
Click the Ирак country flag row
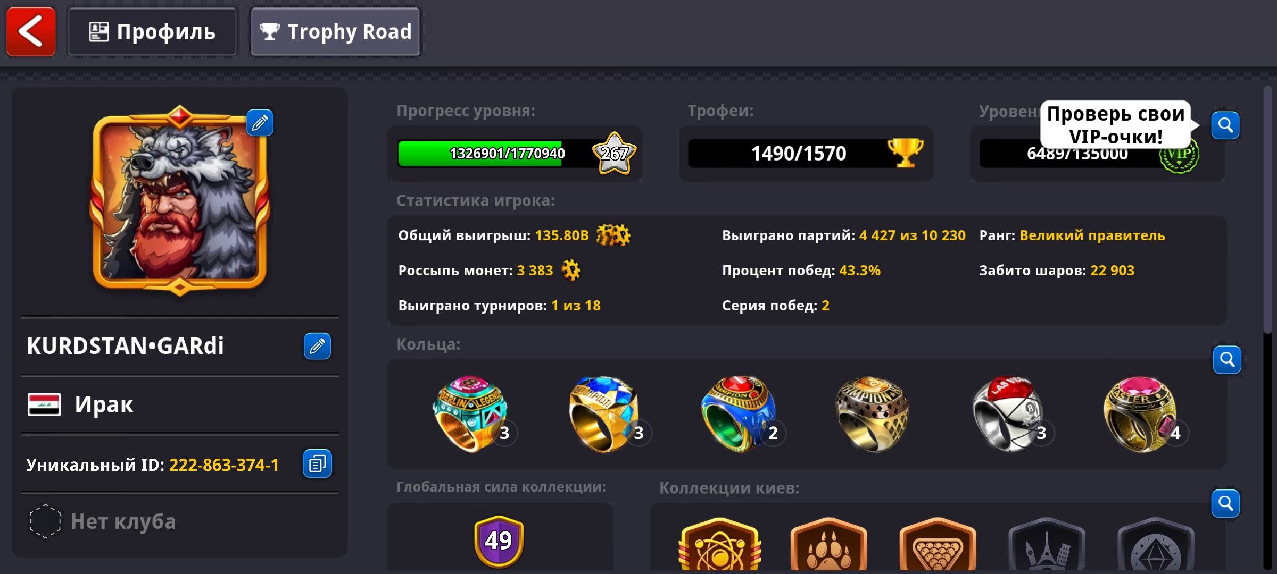tap(180, 405)
